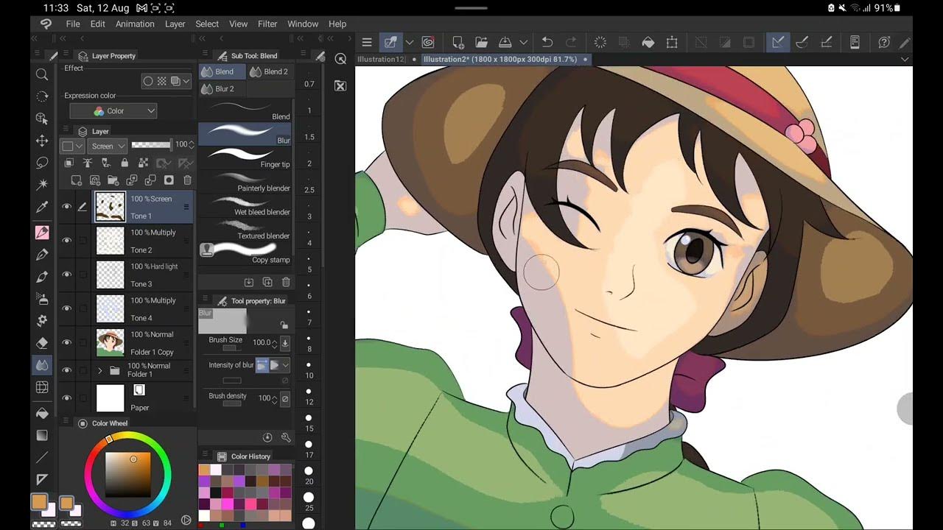Select the Textured blender sub tool
The image size is (943, 530).
coord(245,229)
